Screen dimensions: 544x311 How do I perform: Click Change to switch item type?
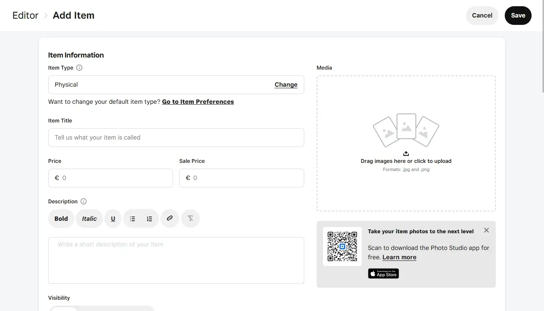[286, 85]
